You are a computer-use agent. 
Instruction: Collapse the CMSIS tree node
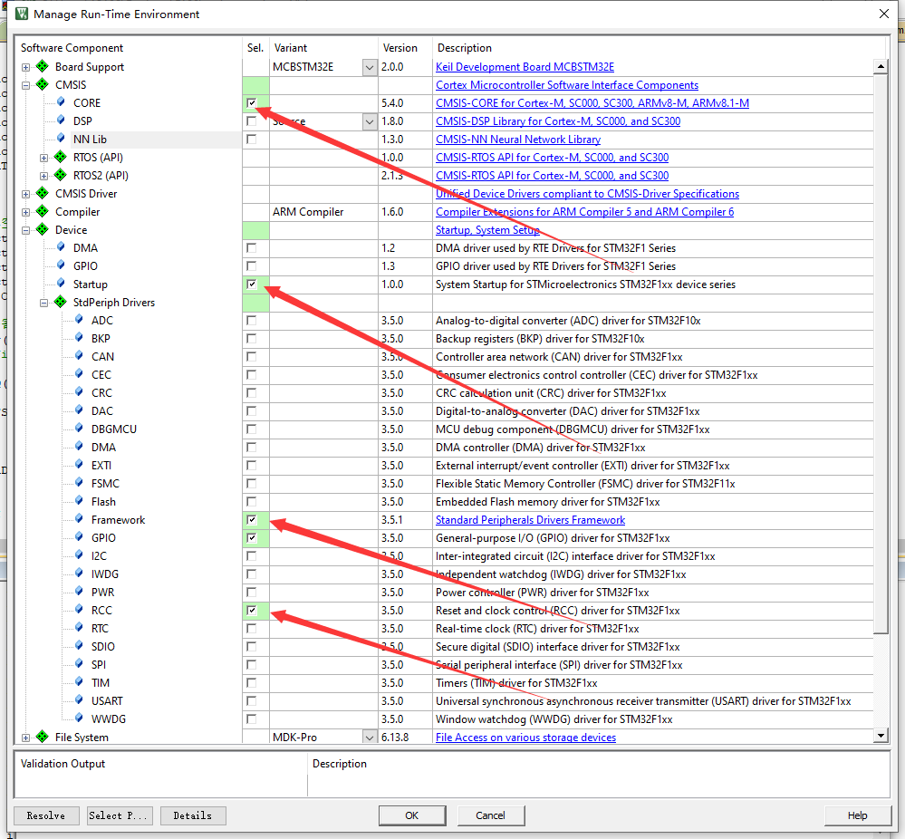[25, 85]
